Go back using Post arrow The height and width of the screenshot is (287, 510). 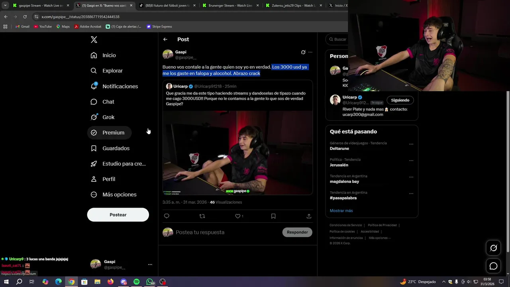(x=165, y=39)
